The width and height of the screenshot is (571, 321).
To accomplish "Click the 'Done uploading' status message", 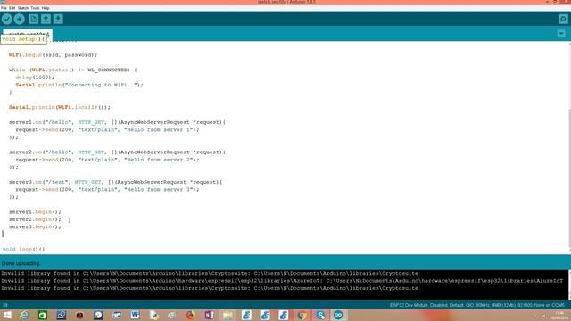I will pos(21,263).
